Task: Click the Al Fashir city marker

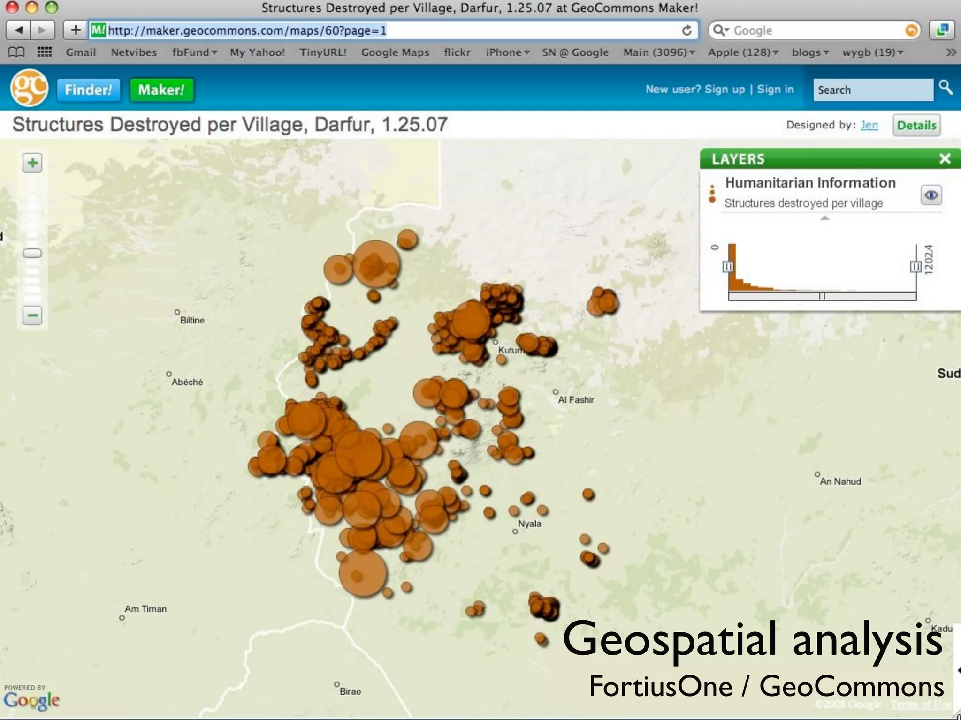Action: [556, 392]
